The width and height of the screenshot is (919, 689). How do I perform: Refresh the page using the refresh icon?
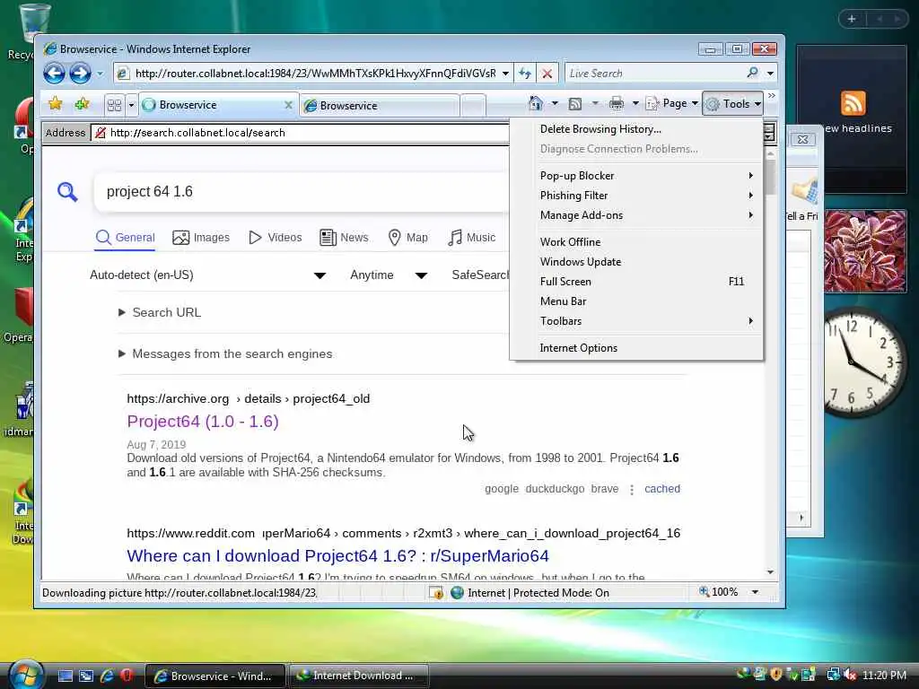(x=525, y=74)
